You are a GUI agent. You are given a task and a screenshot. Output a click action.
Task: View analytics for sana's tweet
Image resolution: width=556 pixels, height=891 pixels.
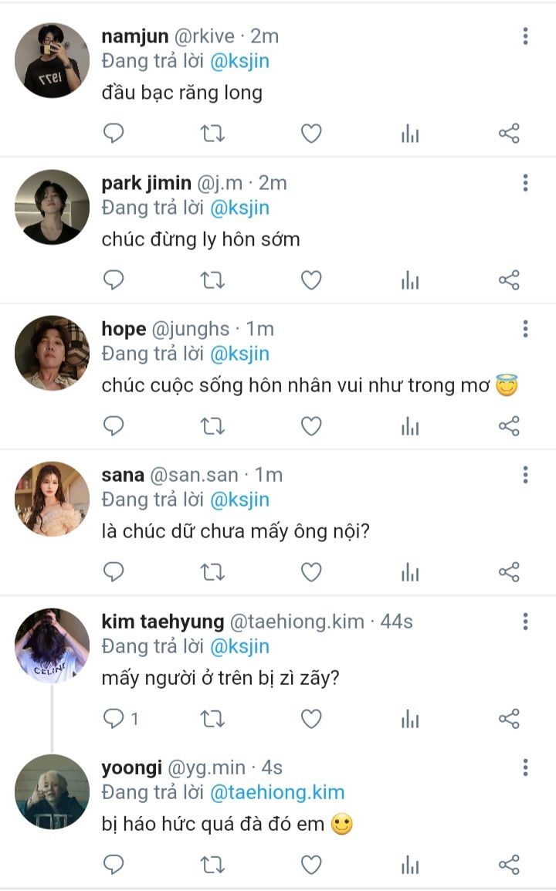tap(410, 573)
